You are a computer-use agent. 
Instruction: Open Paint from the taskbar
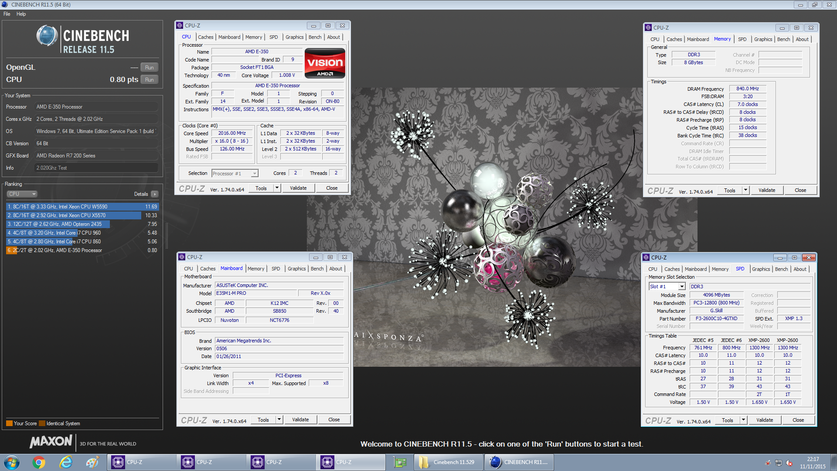(x=92, y=462)
